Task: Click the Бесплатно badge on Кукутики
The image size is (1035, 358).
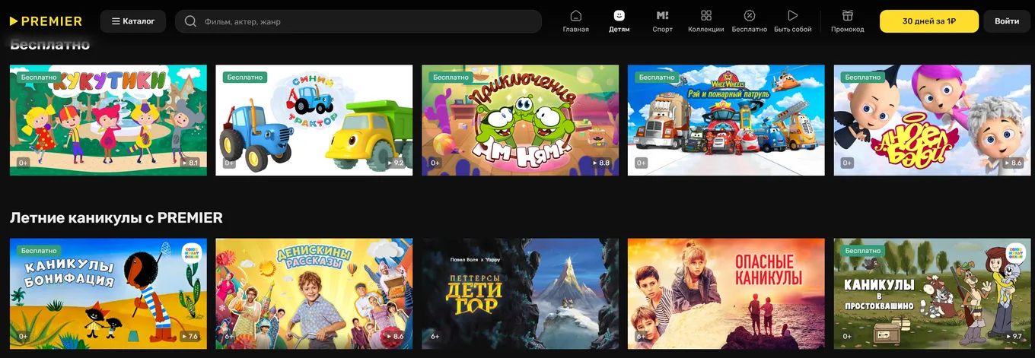Action: pyautogui.click(x=39, y=78)
